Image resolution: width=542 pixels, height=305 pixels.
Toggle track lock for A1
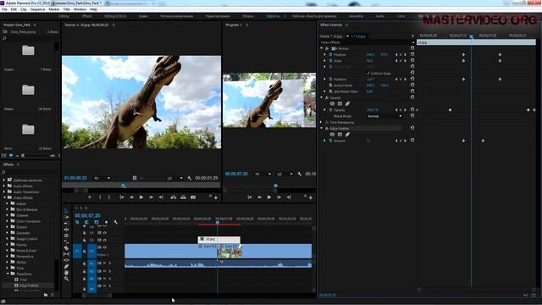coord(84,263)
